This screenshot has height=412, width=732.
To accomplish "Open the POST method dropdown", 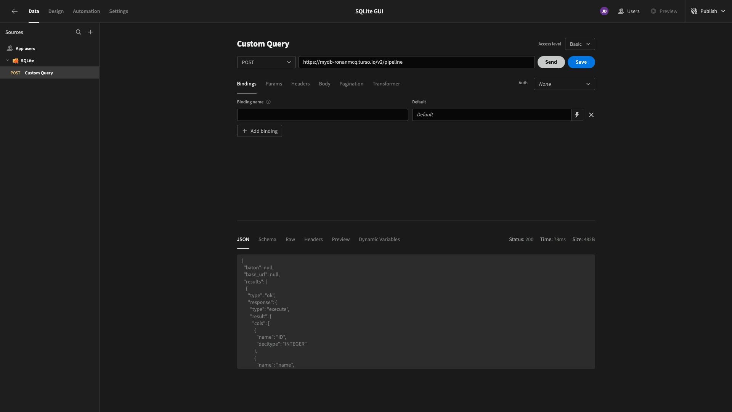I will pos(266,62).
